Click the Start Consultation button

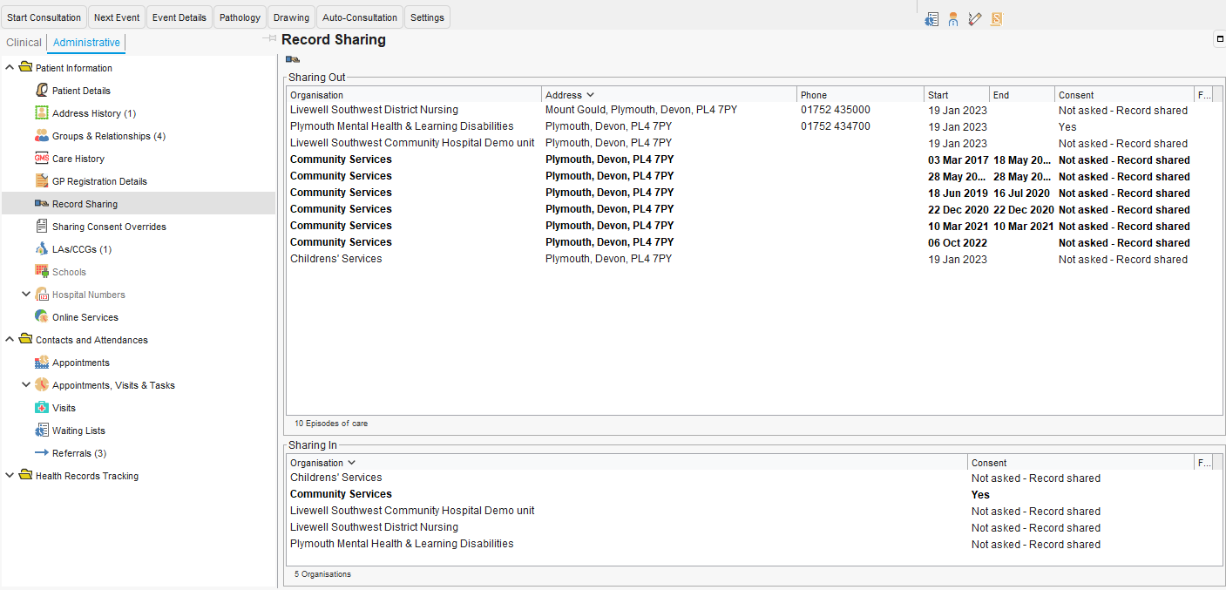[x=44, y=17]
